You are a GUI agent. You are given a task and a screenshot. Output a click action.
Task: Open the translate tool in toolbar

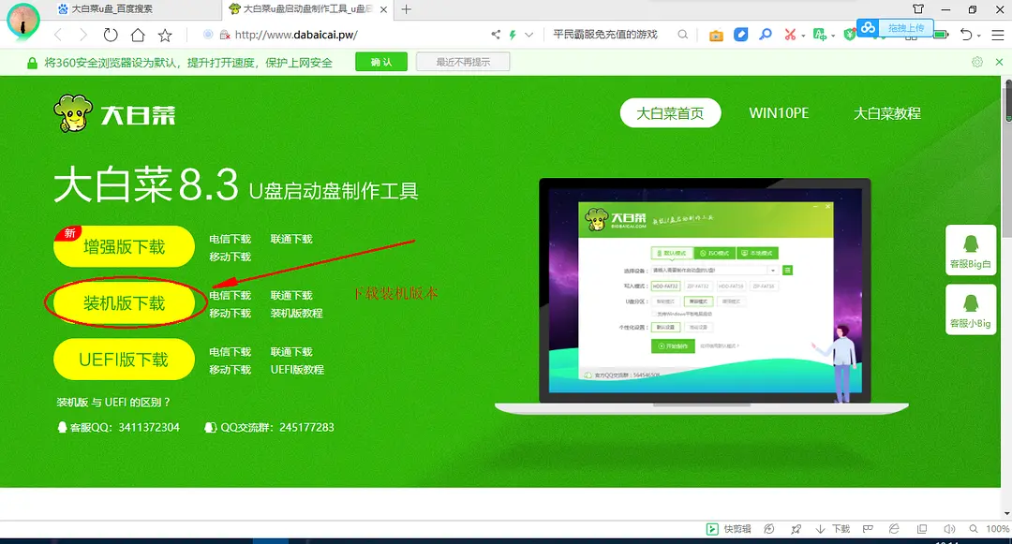820,33
